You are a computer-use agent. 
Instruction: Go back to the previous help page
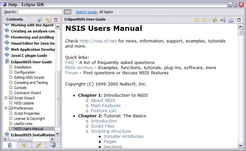coord(197,20)
